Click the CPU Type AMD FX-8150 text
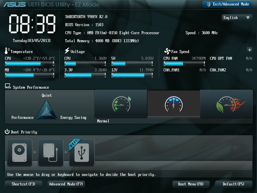 (112, 33)
